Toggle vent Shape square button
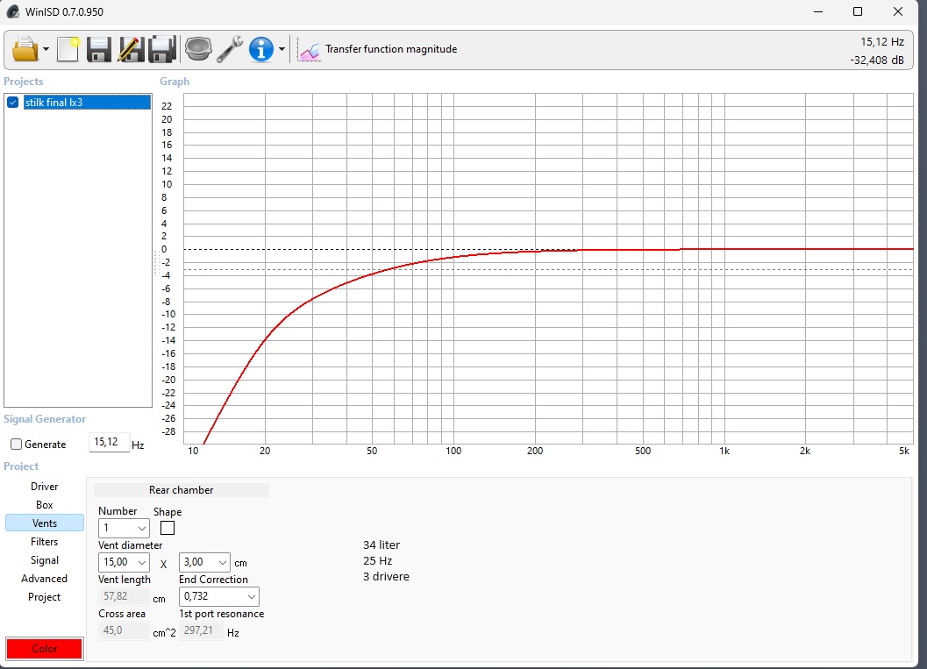The width and height of the screenshot is (927, 669). (x=168, y=528)
